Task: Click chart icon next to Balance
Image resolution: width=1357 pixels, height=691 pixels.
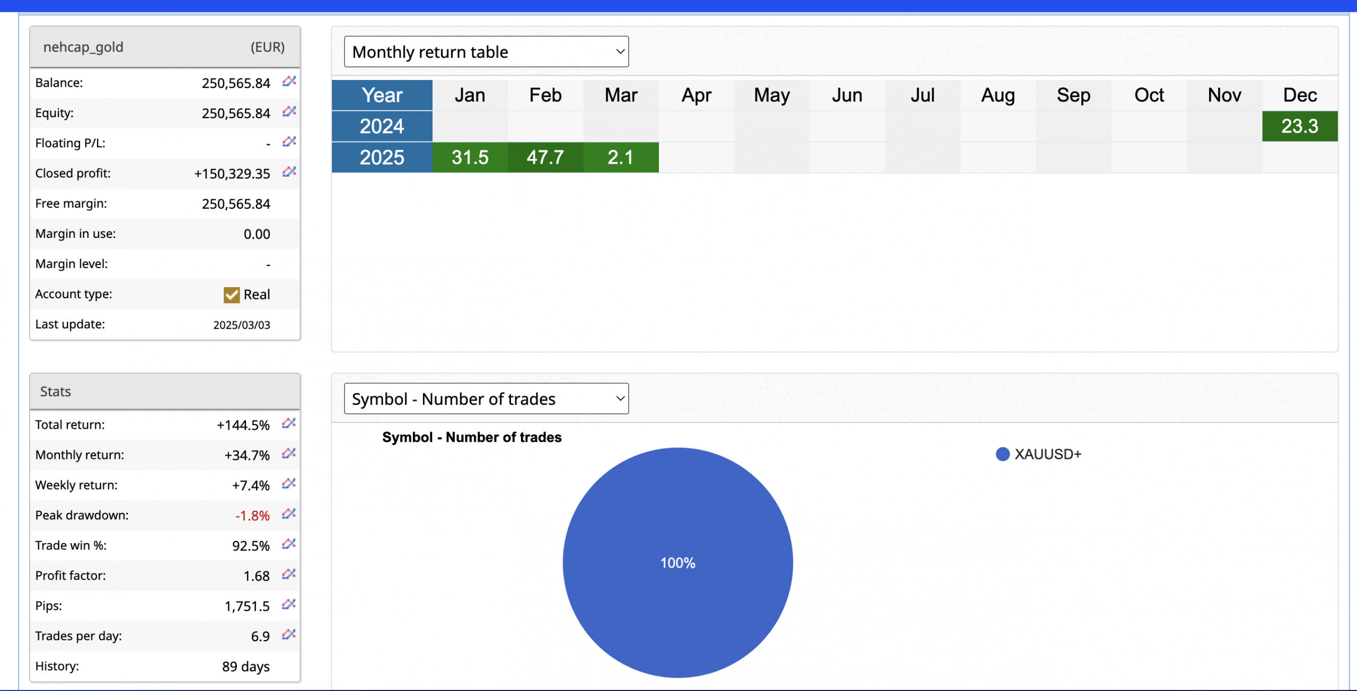Action: coord(289,81)
